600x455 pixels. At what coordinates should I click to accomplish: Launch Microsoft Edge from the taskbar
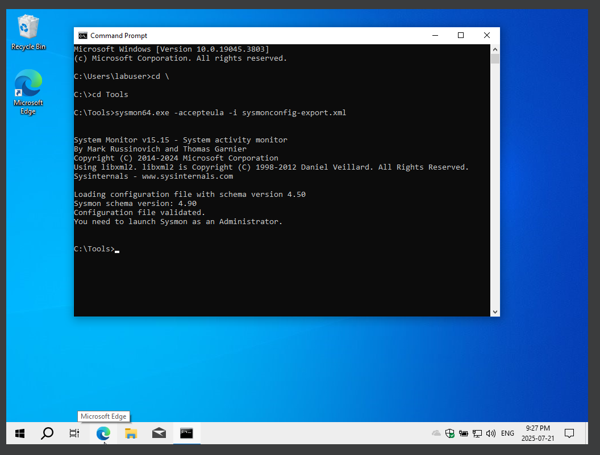point(103,433)
